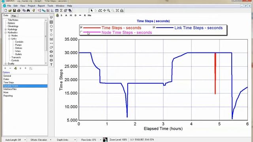The height and width of the screenshot is (142, 253).
Task: Click the tree panel scroll-down arrow
Action: pyautogui.click(x=46, y=63)
